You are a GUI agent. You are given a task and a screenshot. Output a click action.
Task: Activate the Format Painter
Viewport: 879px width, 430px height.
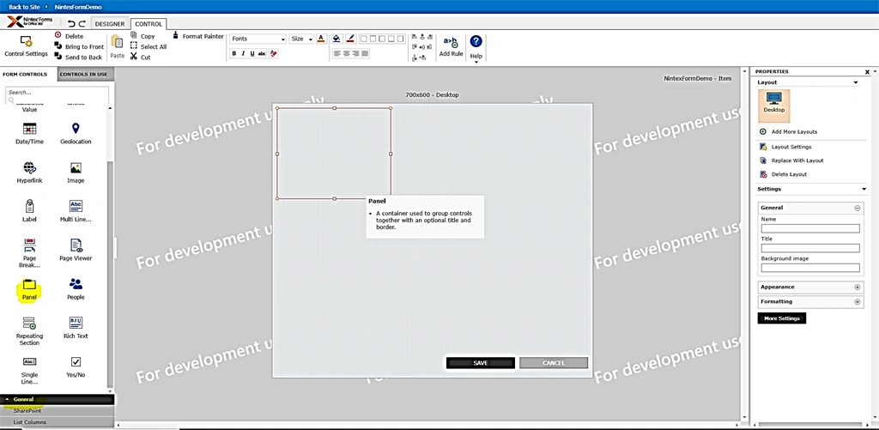coord(198,36)
